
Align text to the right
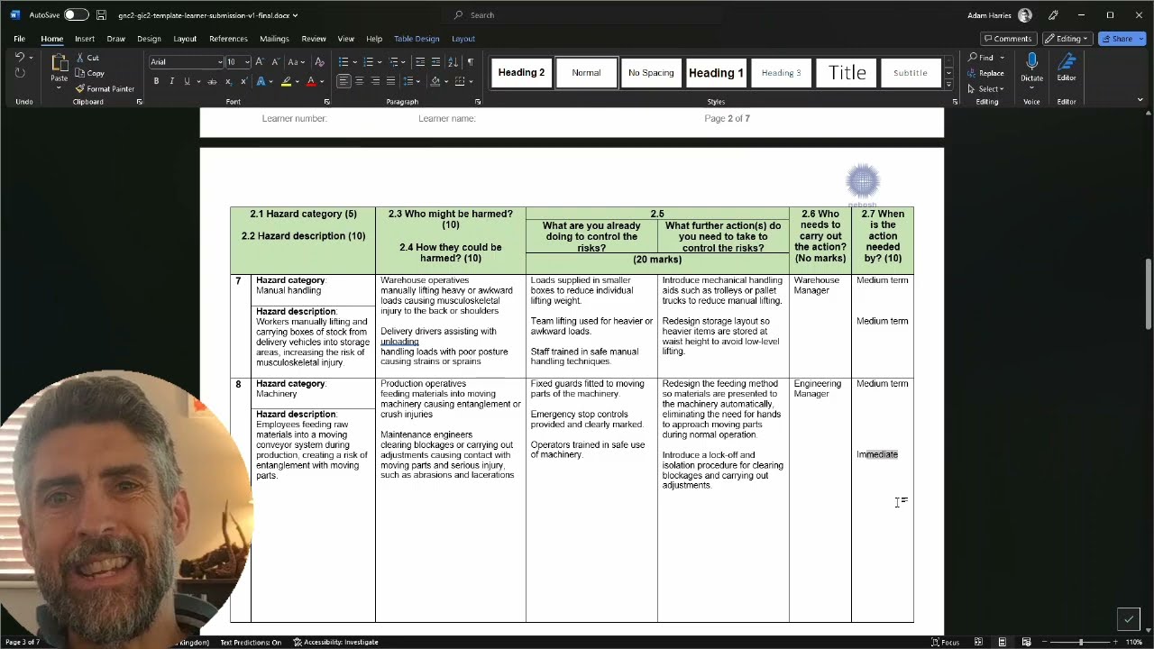click(375, 82)
